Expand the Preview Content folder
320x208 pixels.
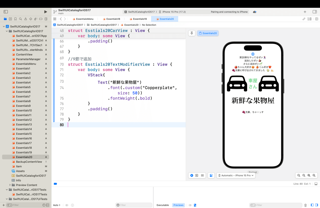pos(10,185)
